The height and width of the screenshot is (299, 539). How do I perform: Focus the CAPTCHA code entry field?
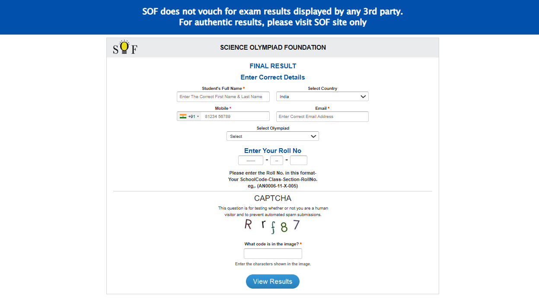pyautogui.click(x=273, y=254)
